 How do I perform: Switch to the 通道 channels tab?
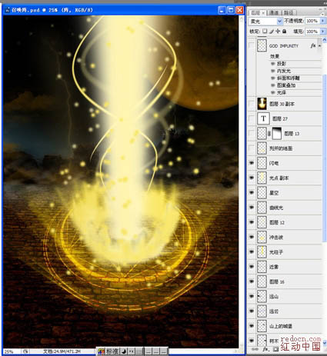pos(274,12)
